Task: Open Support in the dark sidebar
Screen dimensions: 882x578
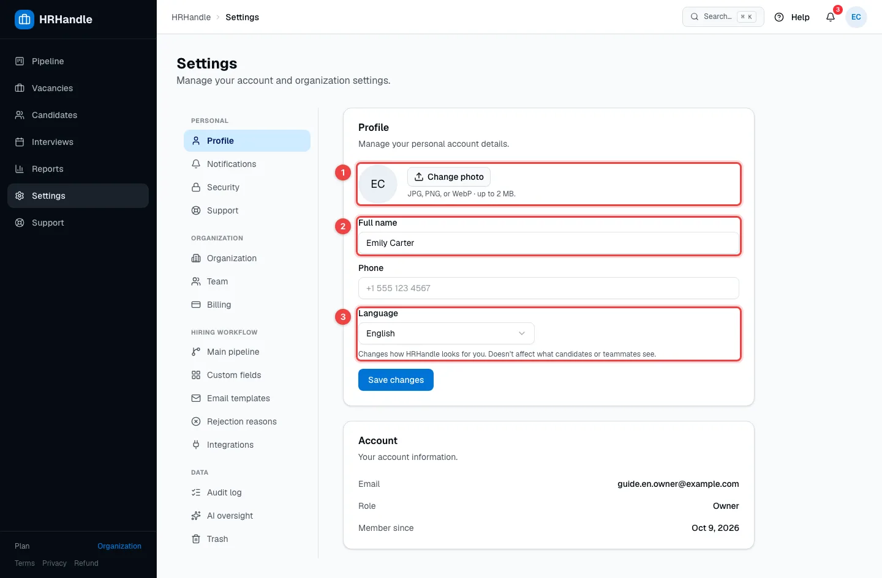Action: pos(78,223)
